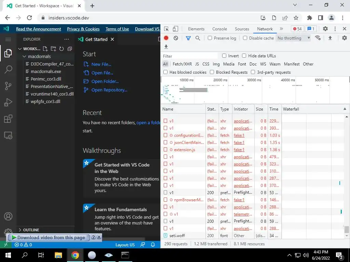Click the VS Code notifications bell icon
Screen dimensions: 350x262
click(153, 245)
